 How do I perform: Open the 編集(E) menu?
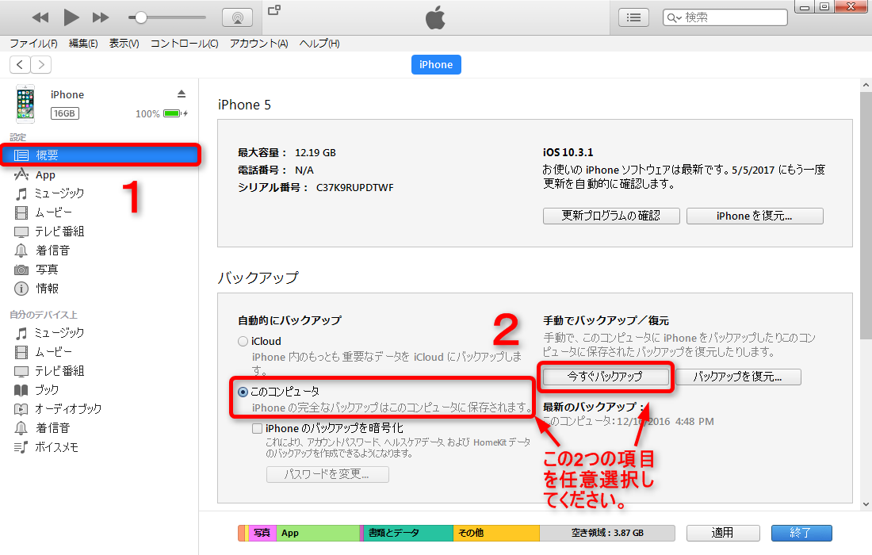click(x=83, y=44)
